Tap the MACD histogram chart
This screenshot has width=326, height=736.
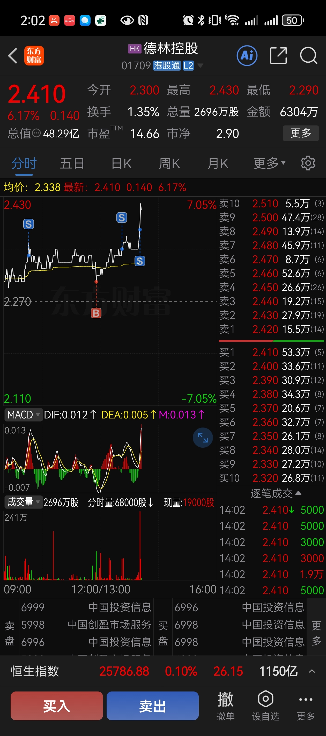pyautogui.click(x=110, y=458)
